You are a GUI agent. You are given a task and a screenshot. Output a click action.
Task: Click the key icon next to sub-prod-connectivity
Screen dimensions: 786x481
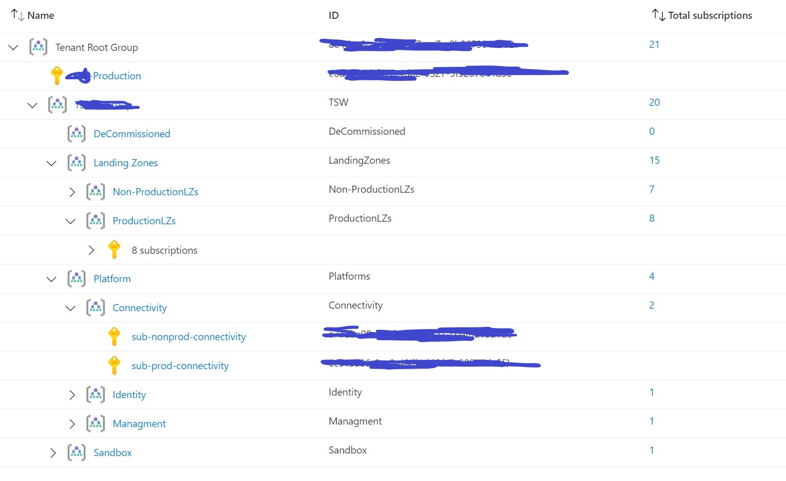(114, 365)
